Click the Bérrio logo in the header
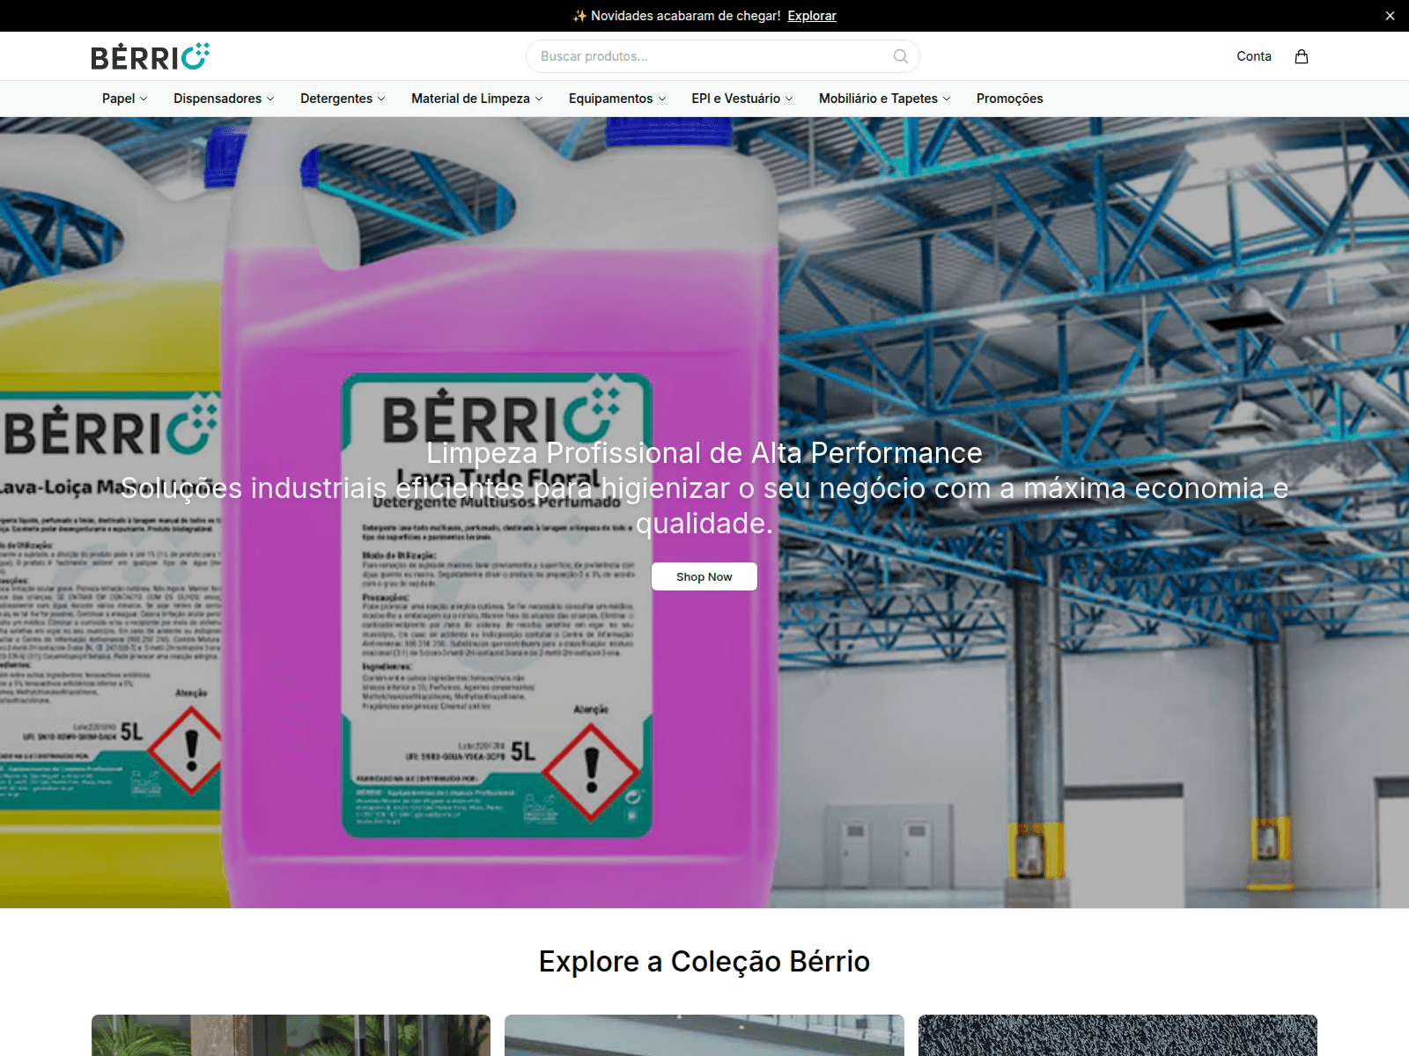1409x1056 pixels. pyautogui.click(x=151, y=56)
